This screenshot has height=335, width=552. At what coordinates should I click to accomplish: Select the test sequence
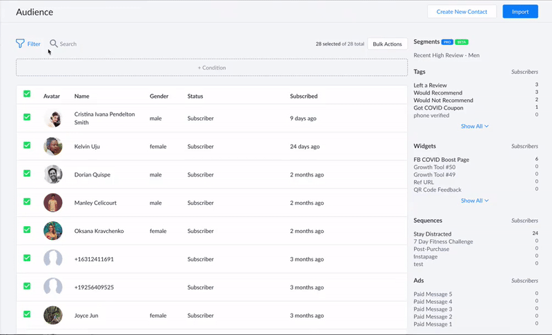(x=418, y=264)
